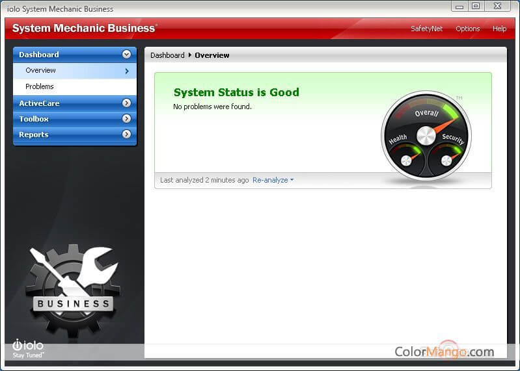520x371 pixels.
Task: Click the Toolbox section label
Action: [x=34, y=119]
